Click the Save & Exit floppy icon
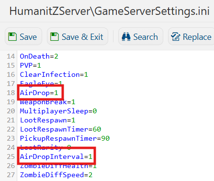Screen dimensions: 214x181 click(x=55, y=36)
